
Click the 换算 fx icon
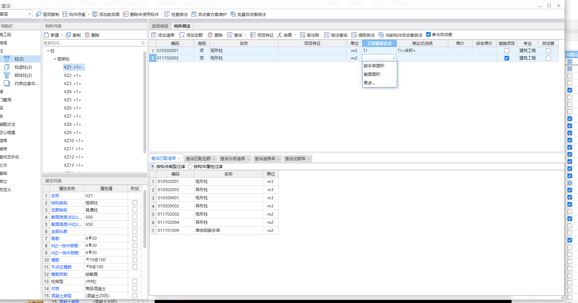tap(280, 35)
